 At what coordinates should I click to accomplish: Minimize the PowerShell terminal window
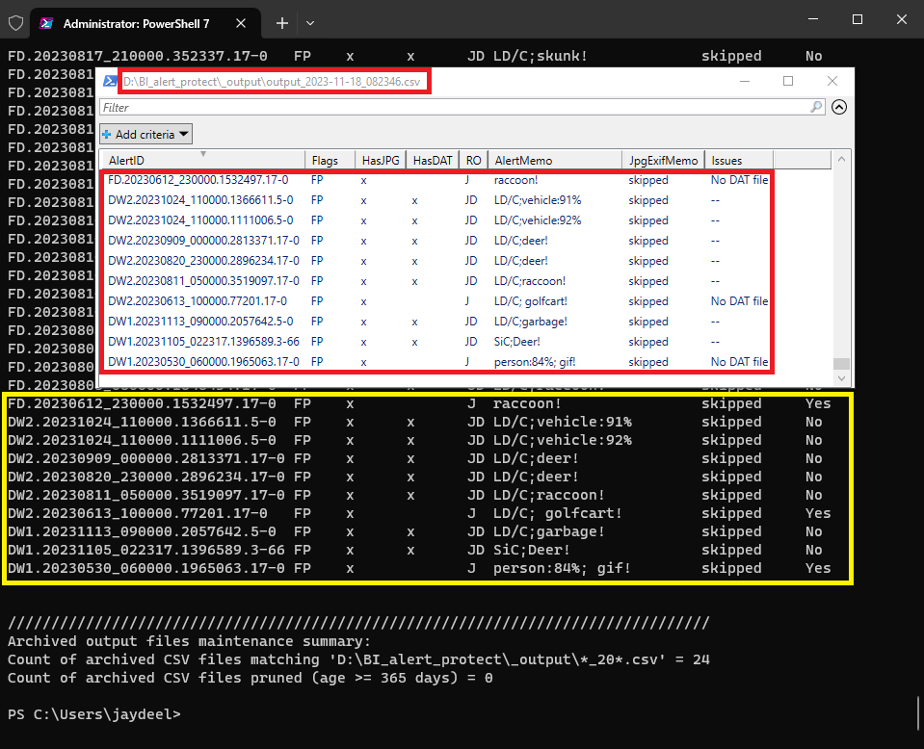pos(813,19)
